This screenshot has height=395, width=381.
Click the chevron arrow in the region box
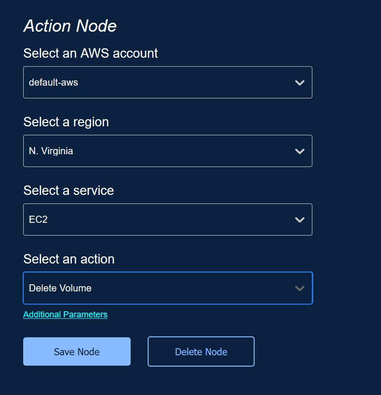pyautogui.click(x=300, y=151)
